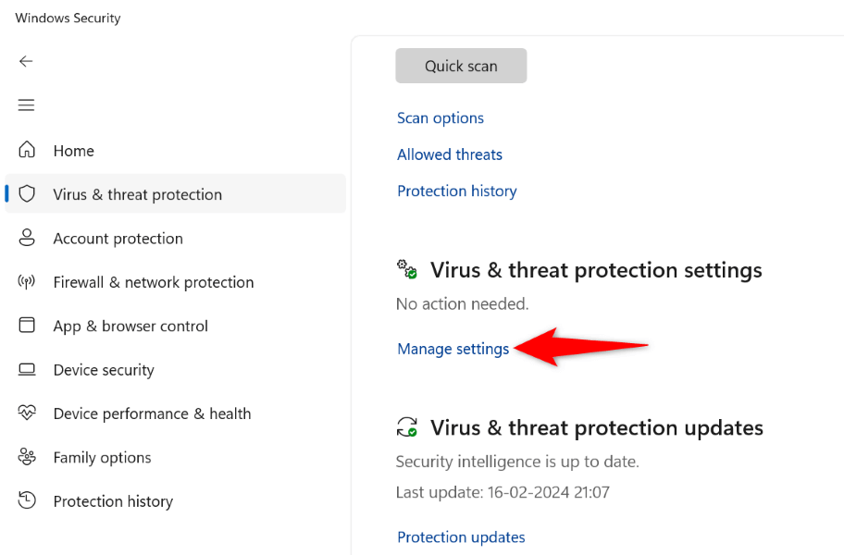Open the hamburger navigation menu
This screenshot has height=555, width=844.
26,105
